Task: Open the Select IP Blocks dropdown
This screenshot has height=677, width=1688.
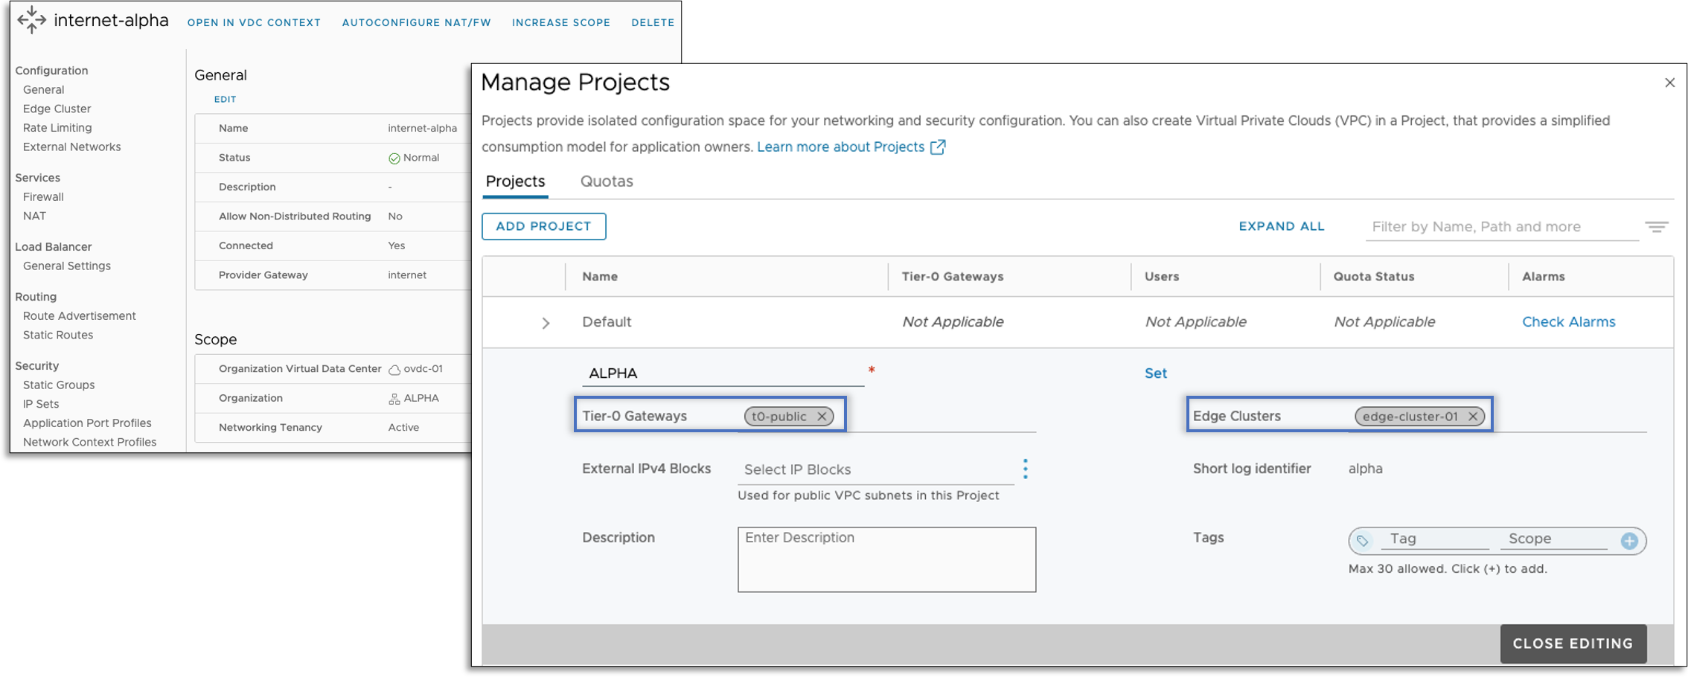Action: [875, 469]
